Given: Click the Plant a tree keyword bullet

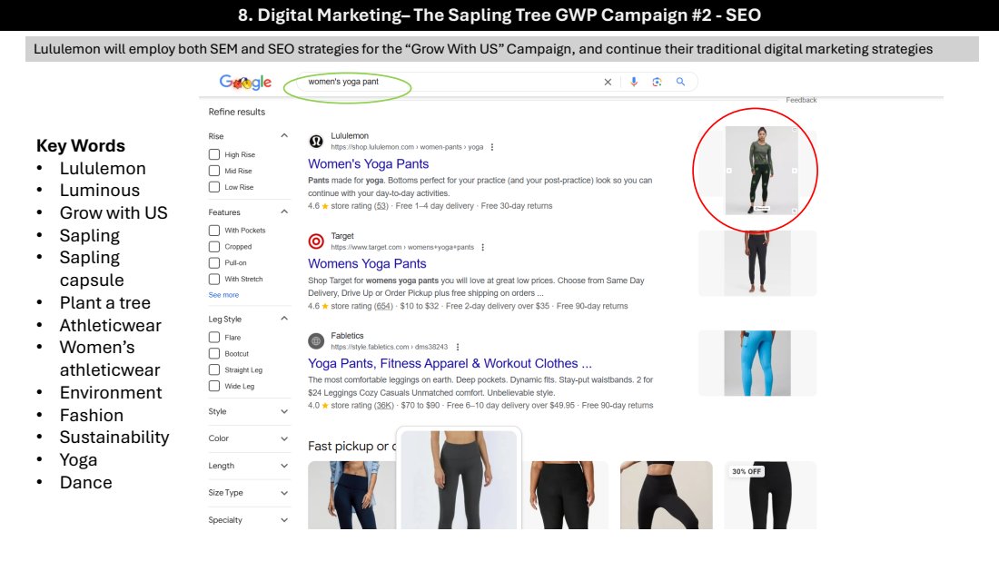Looking at the screenshot, I should click(x=105, y=303).
